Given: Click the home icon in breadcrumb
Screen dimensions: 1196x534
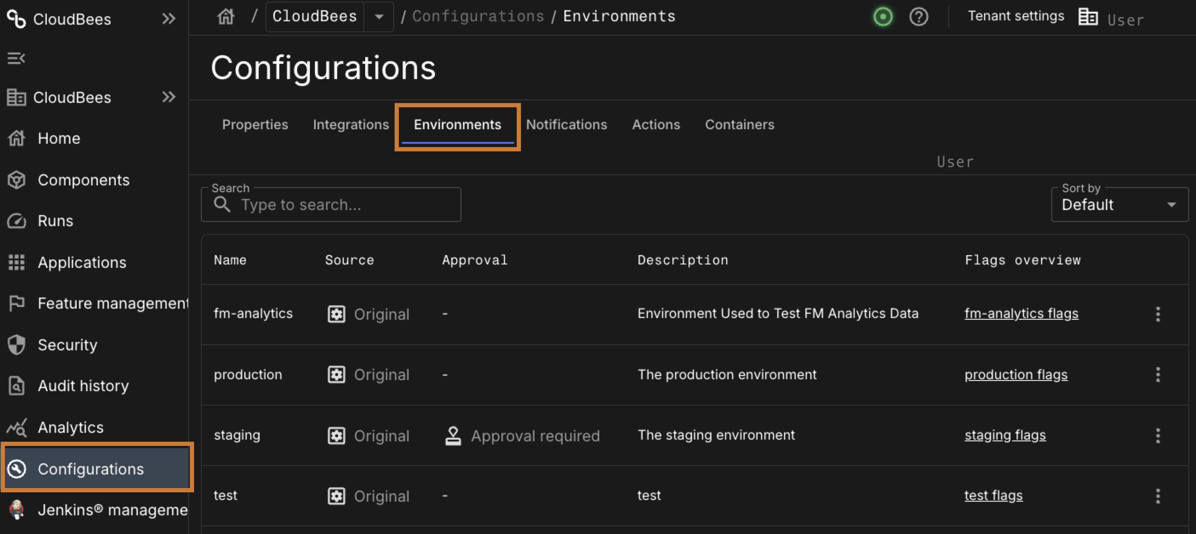Looking at the screenshot, I should tap(226, 17).
